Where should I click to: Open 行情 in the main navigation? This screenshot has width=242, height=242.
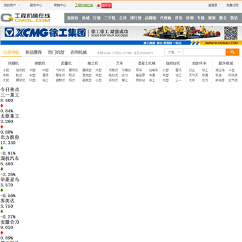[x=97, y=18]
